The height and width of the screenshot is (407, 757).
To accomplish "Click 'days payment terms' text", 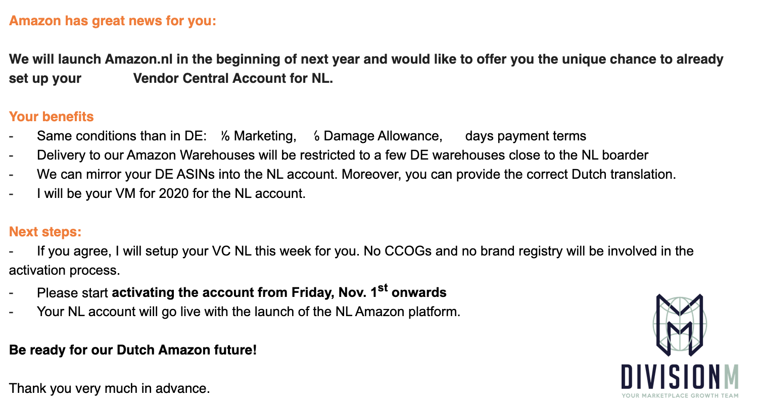I will click(525, 136).
